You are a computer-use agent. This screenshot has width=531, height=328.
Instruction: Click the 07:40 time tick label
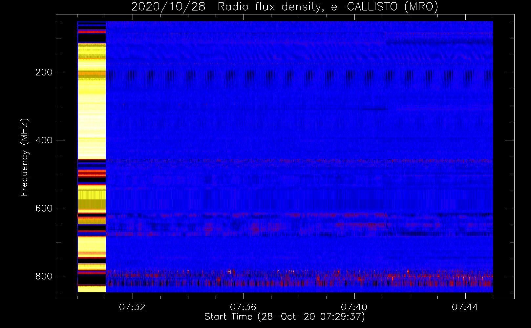coord(354,307)
